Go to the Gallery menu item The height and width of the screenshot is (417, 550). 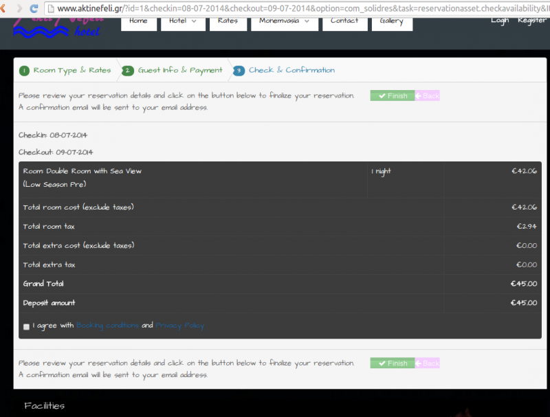click(x=391, y=21)
